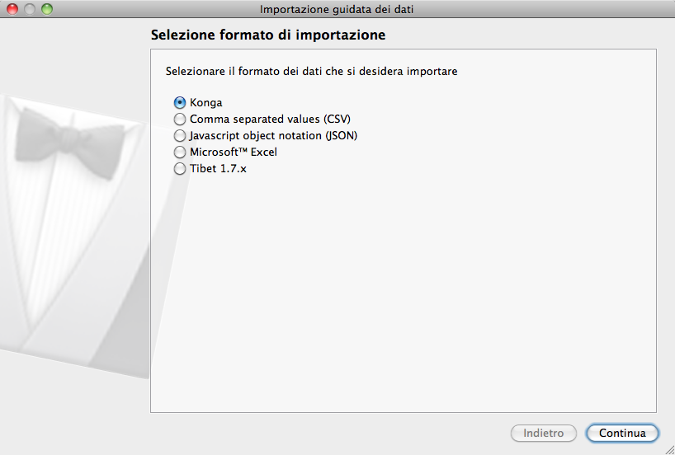The image size is (675, 455).
Task: Select the Microsoft Excel radio button
Action: click(180, 152)
